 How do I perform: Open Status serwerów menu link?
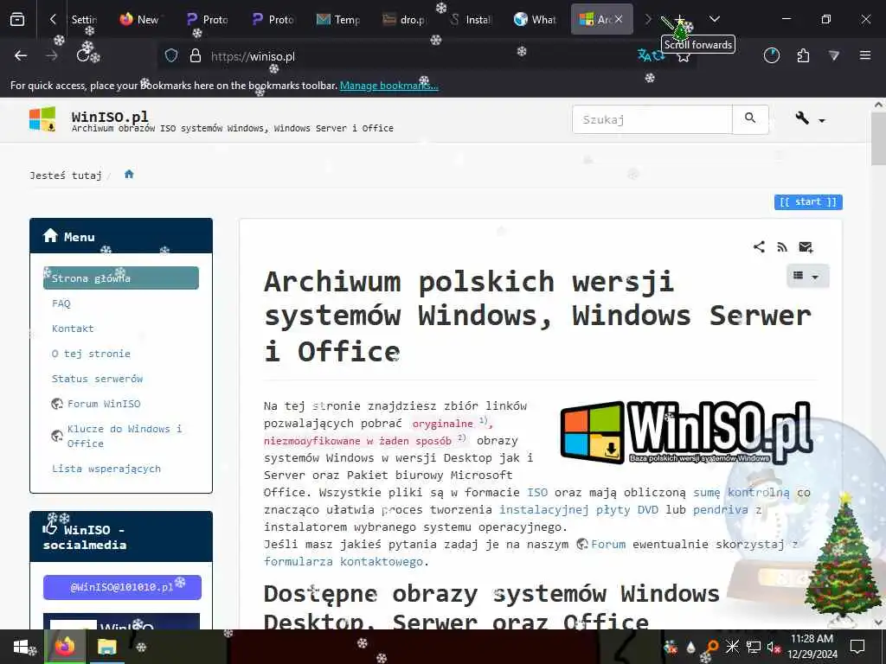coord(97,379)
